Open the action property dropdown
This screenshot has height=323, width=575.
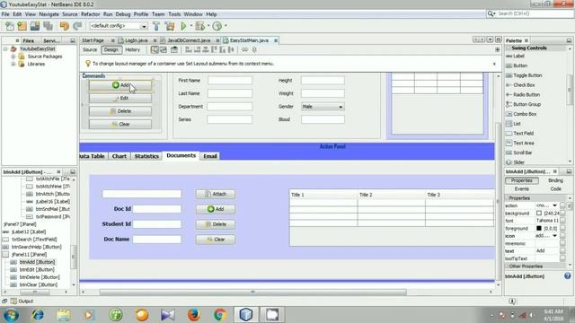[554, 205]
